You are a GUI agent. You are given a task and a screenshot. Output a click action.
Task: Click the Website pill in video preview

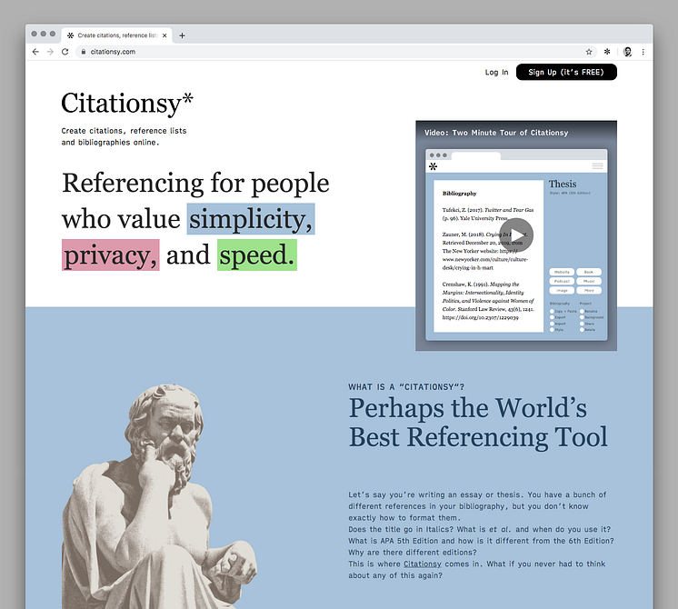click(x=562, y=272)
